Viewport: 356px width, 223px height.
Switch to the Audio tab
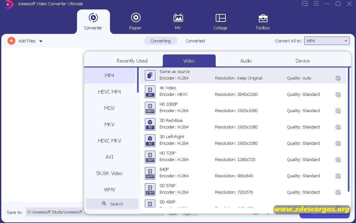pyautogui.click(x=246, y=61)
